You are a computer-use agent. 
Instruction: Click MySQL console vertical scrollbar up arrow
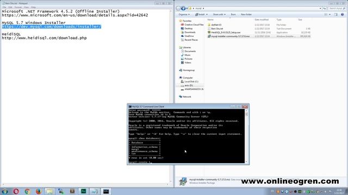point(246,110)
